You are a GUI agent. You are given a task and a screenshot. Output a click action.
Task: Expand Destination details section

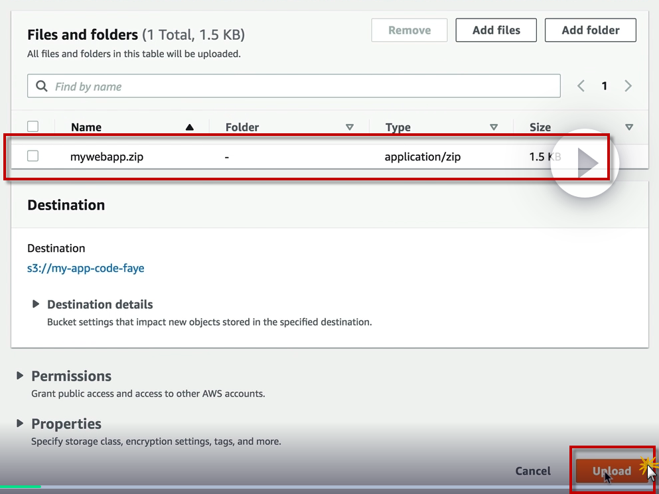pyautogui.click(x=37, y=304)
